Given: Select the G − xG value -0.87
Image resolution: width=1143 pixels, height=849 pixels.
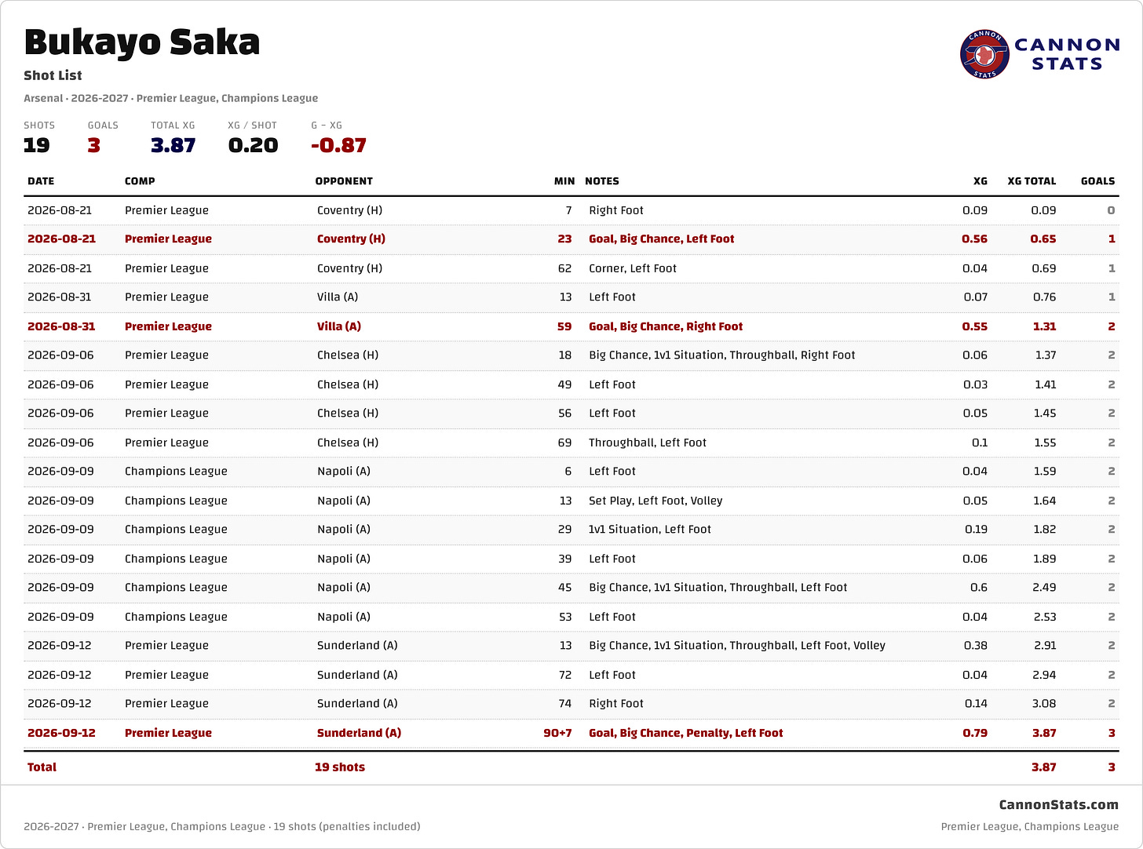Looking at the screenshot, I should [338, 145].
